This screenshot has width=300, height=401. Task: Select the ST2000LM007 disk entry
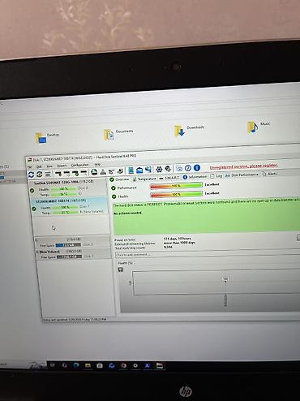click(69, 206)
